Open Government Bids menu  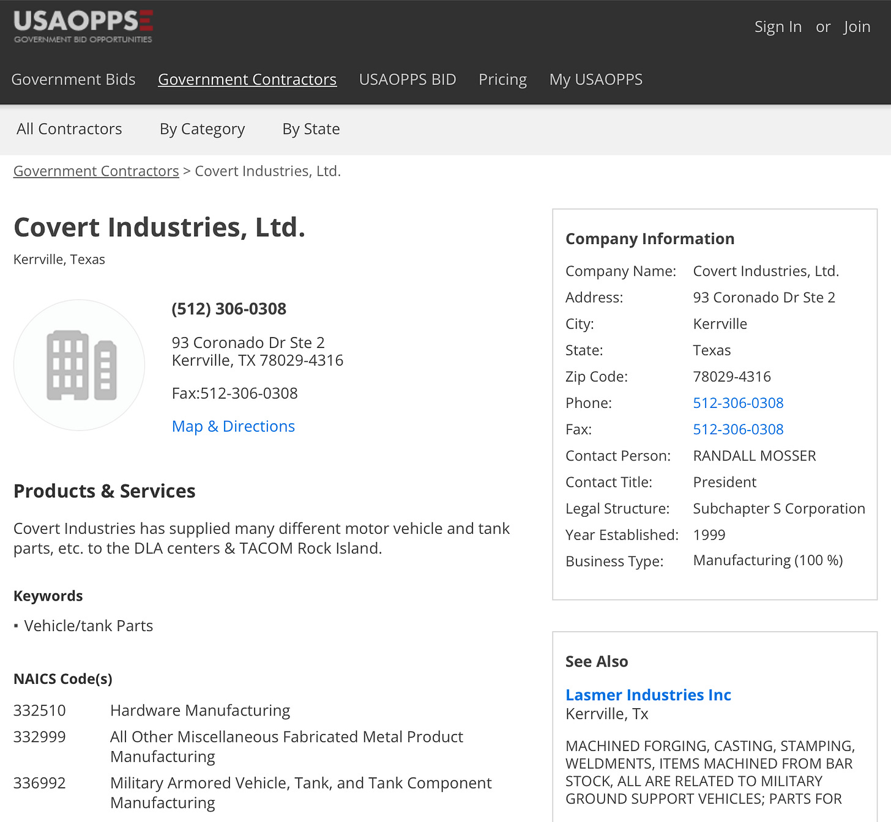(x=73, y=80)
